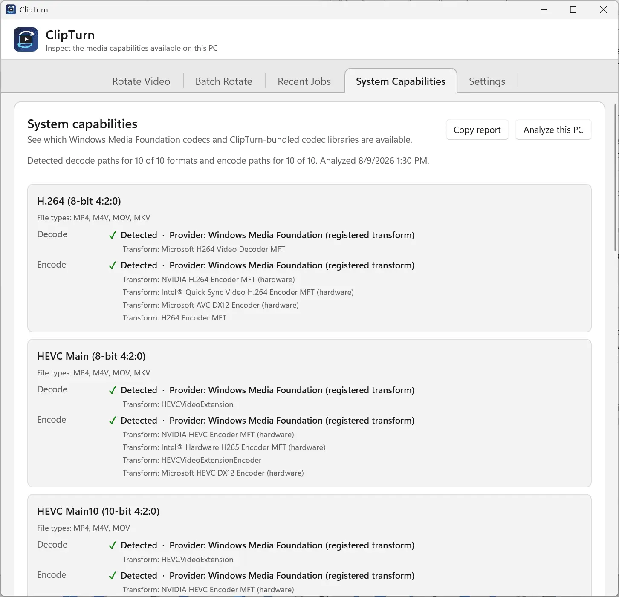This screenshot has height=597, width=619.
Task: Go to the Settings tab
Action: tap(487, 81)
